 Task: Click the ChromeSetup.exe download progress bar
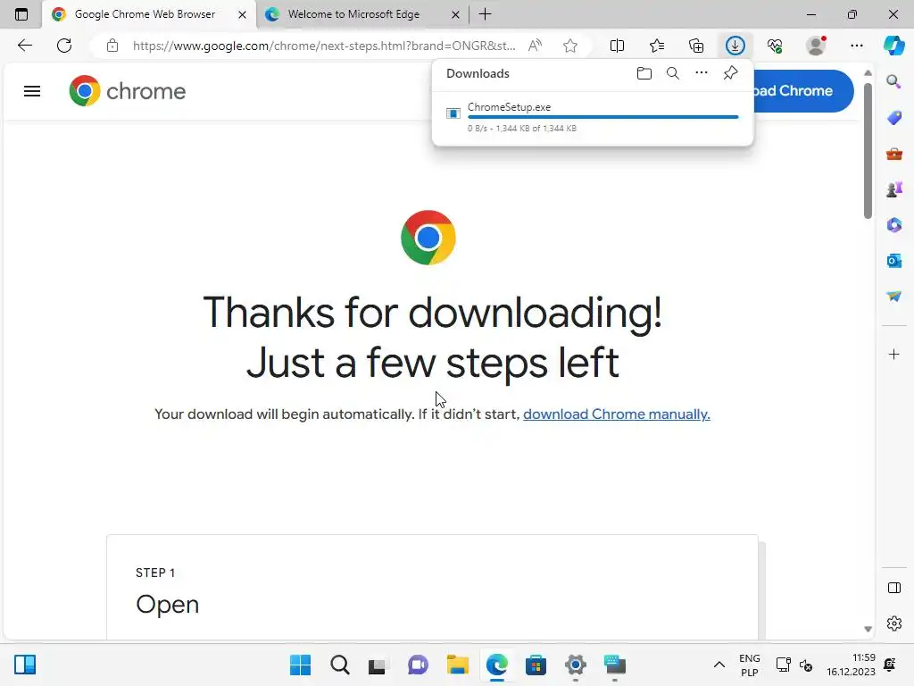[x=602, y=117]
